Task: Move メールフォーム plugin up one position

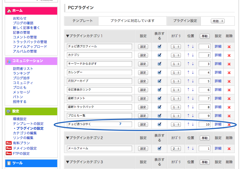Action: (188, 148)
